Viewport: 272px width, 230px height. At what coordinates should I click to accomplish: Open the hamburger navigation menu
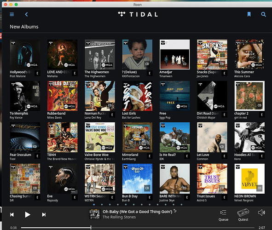tap(12, 14)
